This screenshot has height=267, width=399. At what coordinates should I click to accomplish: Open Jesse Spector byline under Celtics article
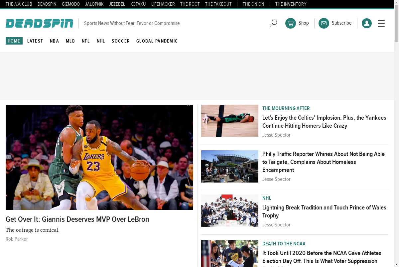(276, 135)
